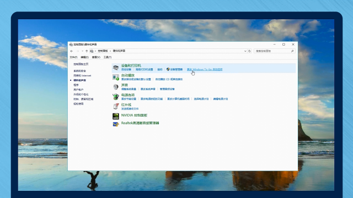Go forward with the forward arrow

77,51
